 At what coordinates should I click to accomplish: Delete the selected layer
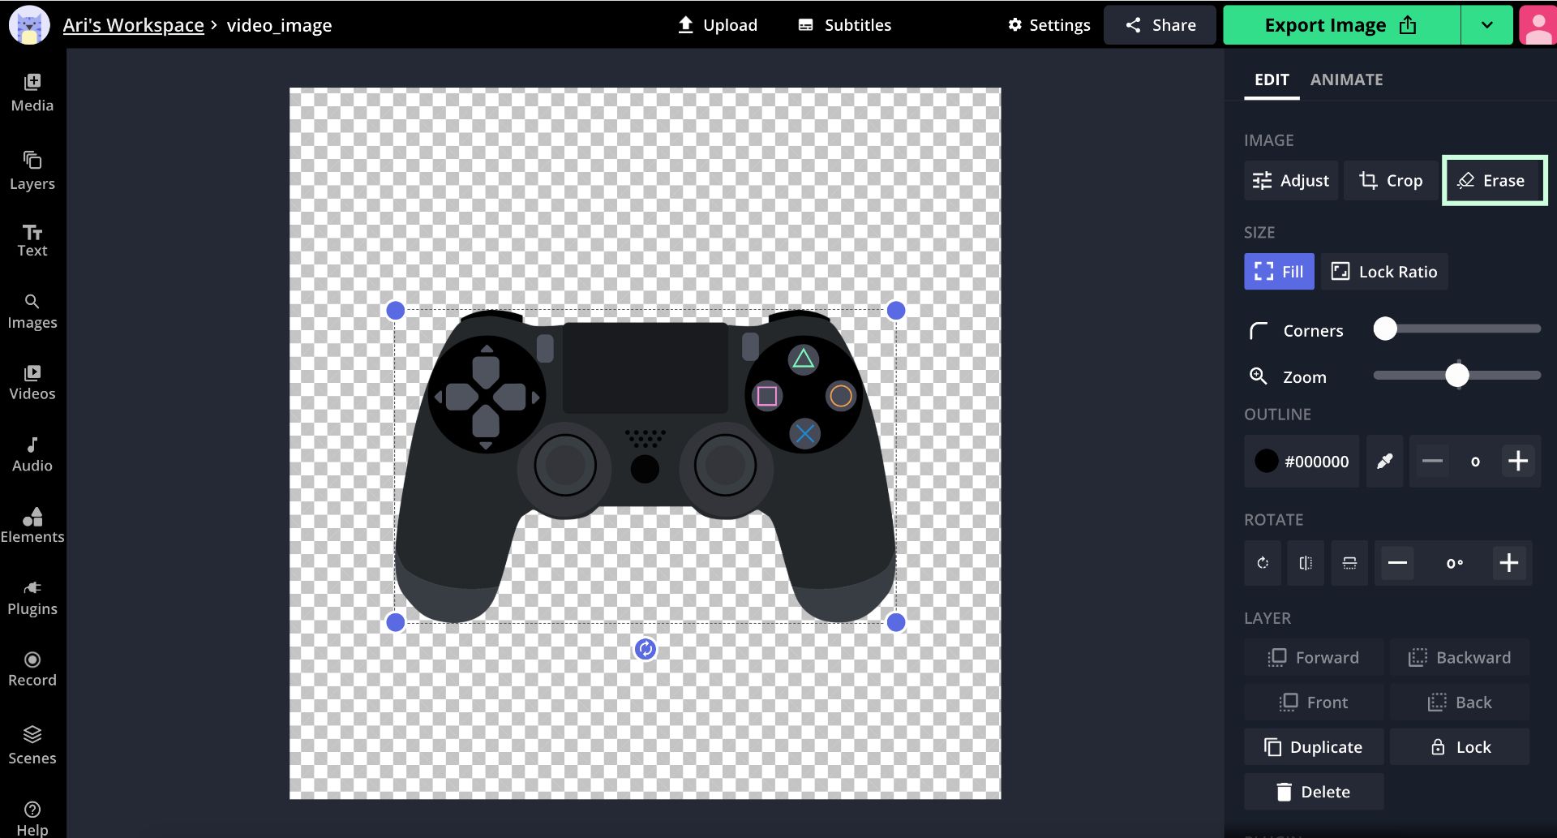click(x=1314, y=792)
